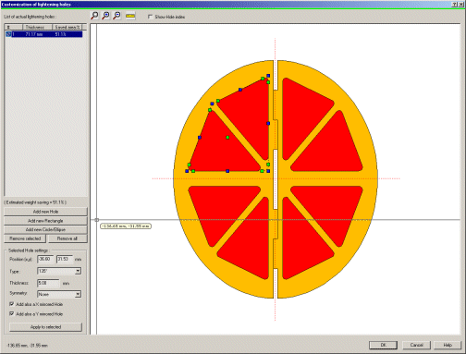Enable the Show Hole index checkbox
The width and height of the screenshot is (466, 354).
click(x=151, y=17)
